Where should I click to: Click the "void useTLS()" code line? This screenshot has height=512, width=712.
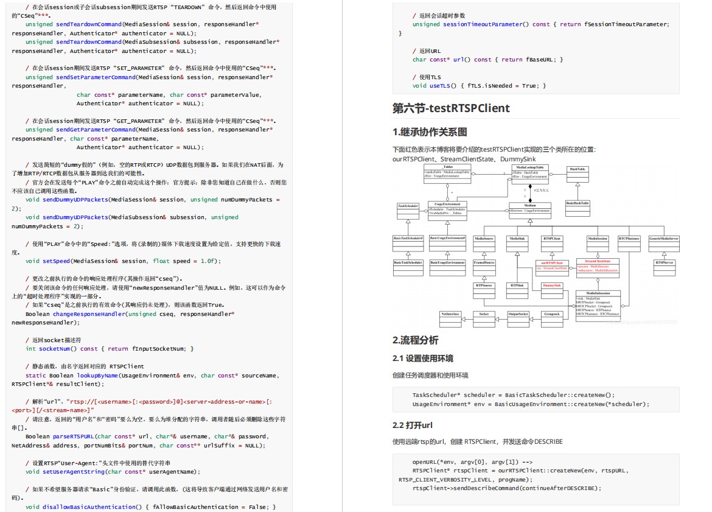pos(479,86)
